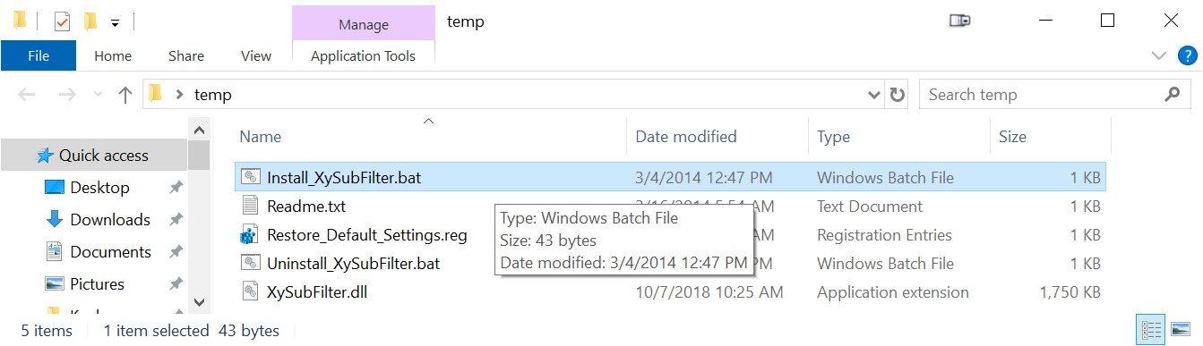Click the Back arrow navigation button
The image size is (1203, 346).
27,95
